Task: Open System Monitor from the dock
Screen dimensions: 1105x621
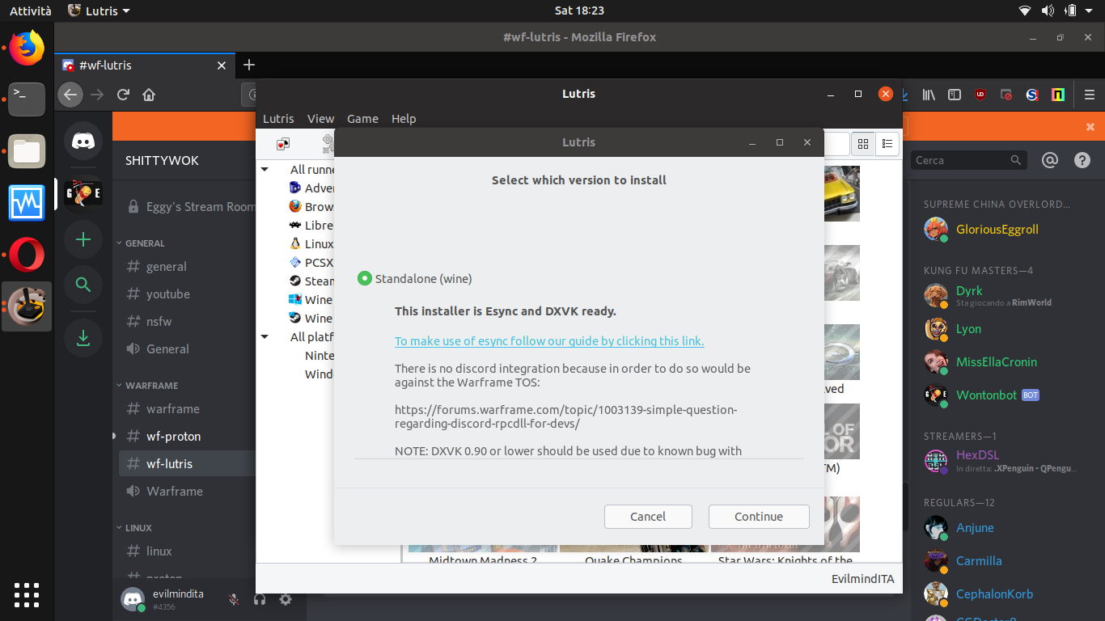Action: click(27, 202)
